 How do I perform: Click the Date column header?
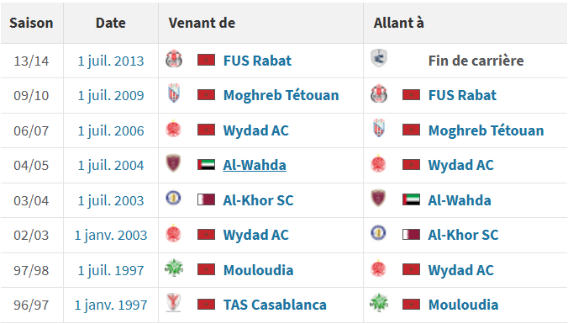click(x=111, y=23)
